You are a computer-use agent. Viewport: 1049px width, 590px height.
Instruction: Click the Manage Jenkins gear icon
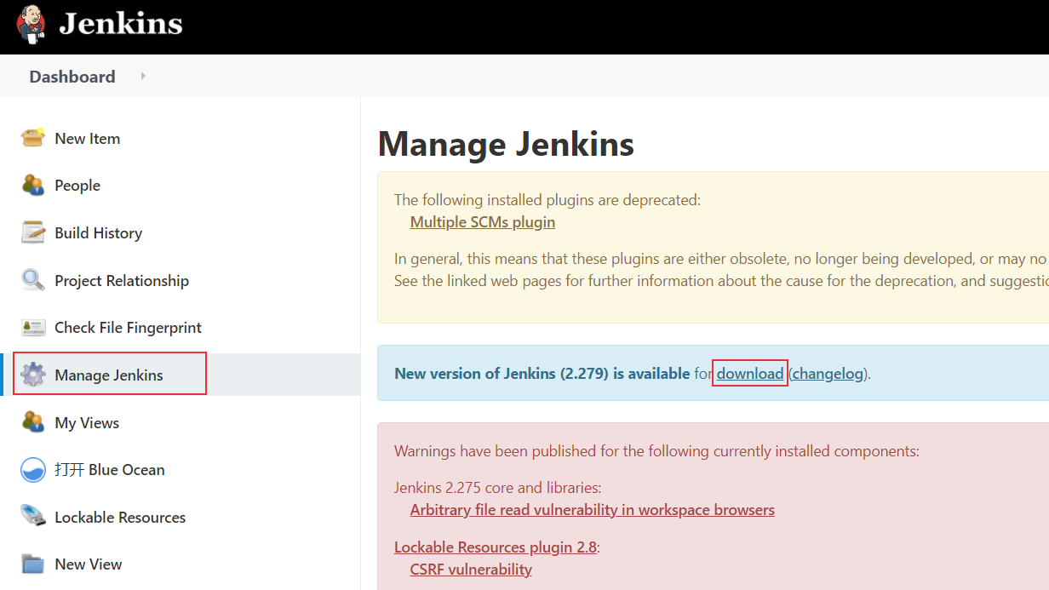[33, 375]
